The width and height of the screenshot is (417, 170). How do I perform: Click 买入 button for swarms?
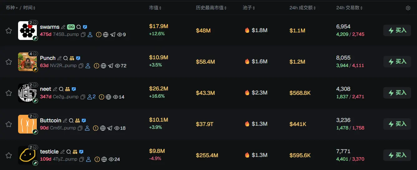point(397,31)
